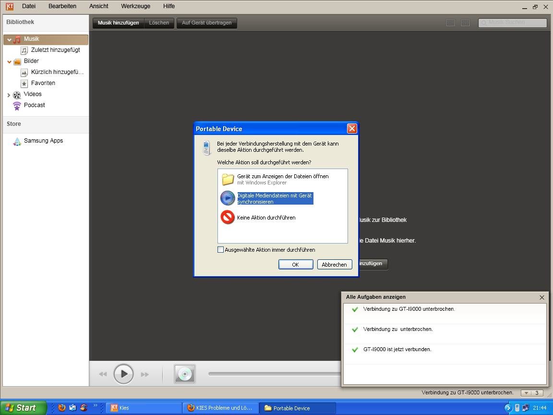Click the Musik hinzufügen toolbar button
The width and height of the screenshot is (553, 415).
pyautogui.click(x=119, y=23)
